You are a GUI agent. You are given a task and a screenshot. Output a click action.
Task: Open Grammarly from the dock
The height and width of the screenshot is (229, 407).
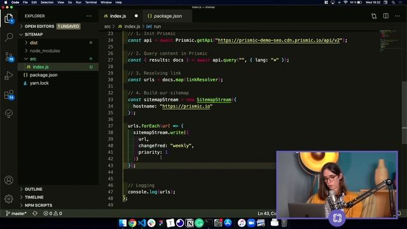pos(199,223)
